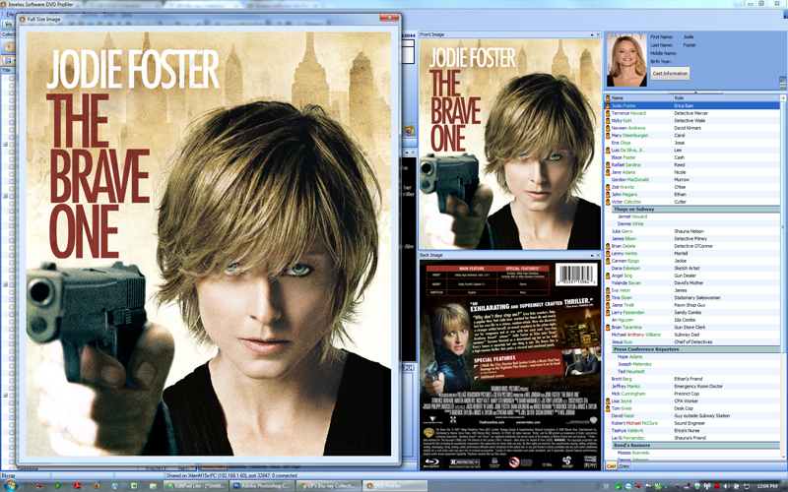Screen dimensions: 788x492
Task: Click the headshot icon beside Mary Steenburgen
Action: tap(608, 136)
